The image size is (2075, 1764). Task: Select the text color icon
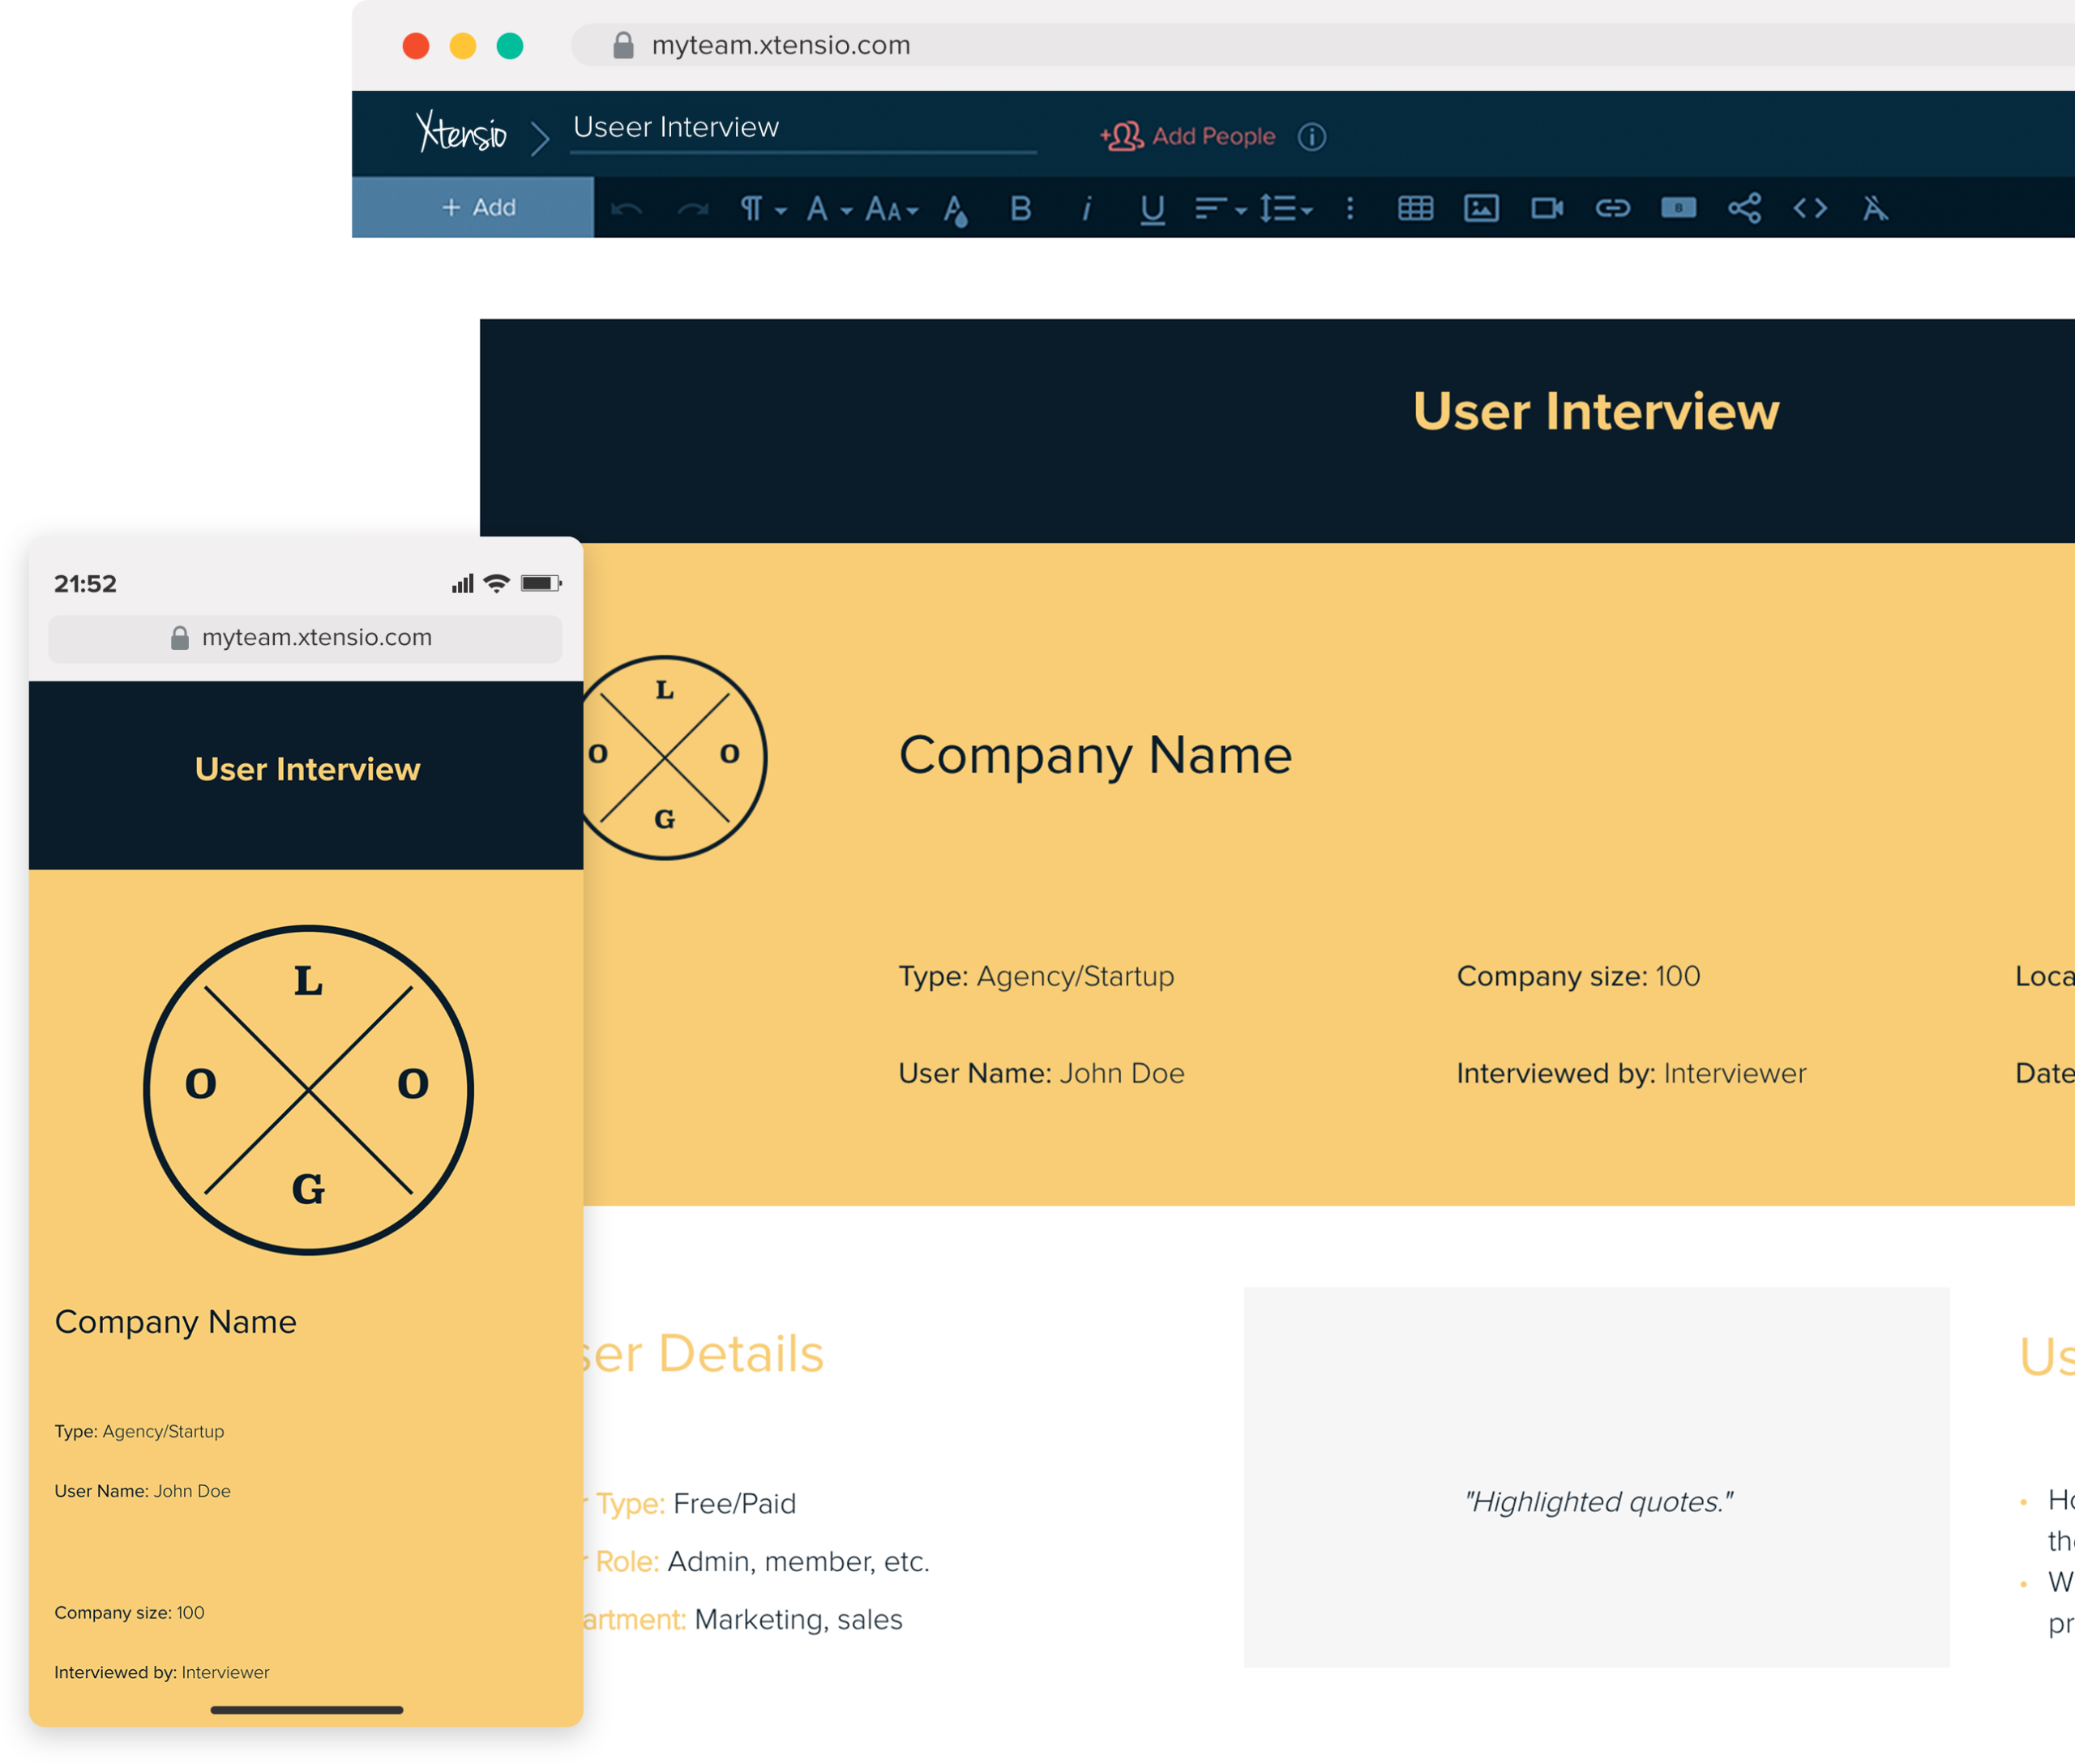(x=956, y=208)
